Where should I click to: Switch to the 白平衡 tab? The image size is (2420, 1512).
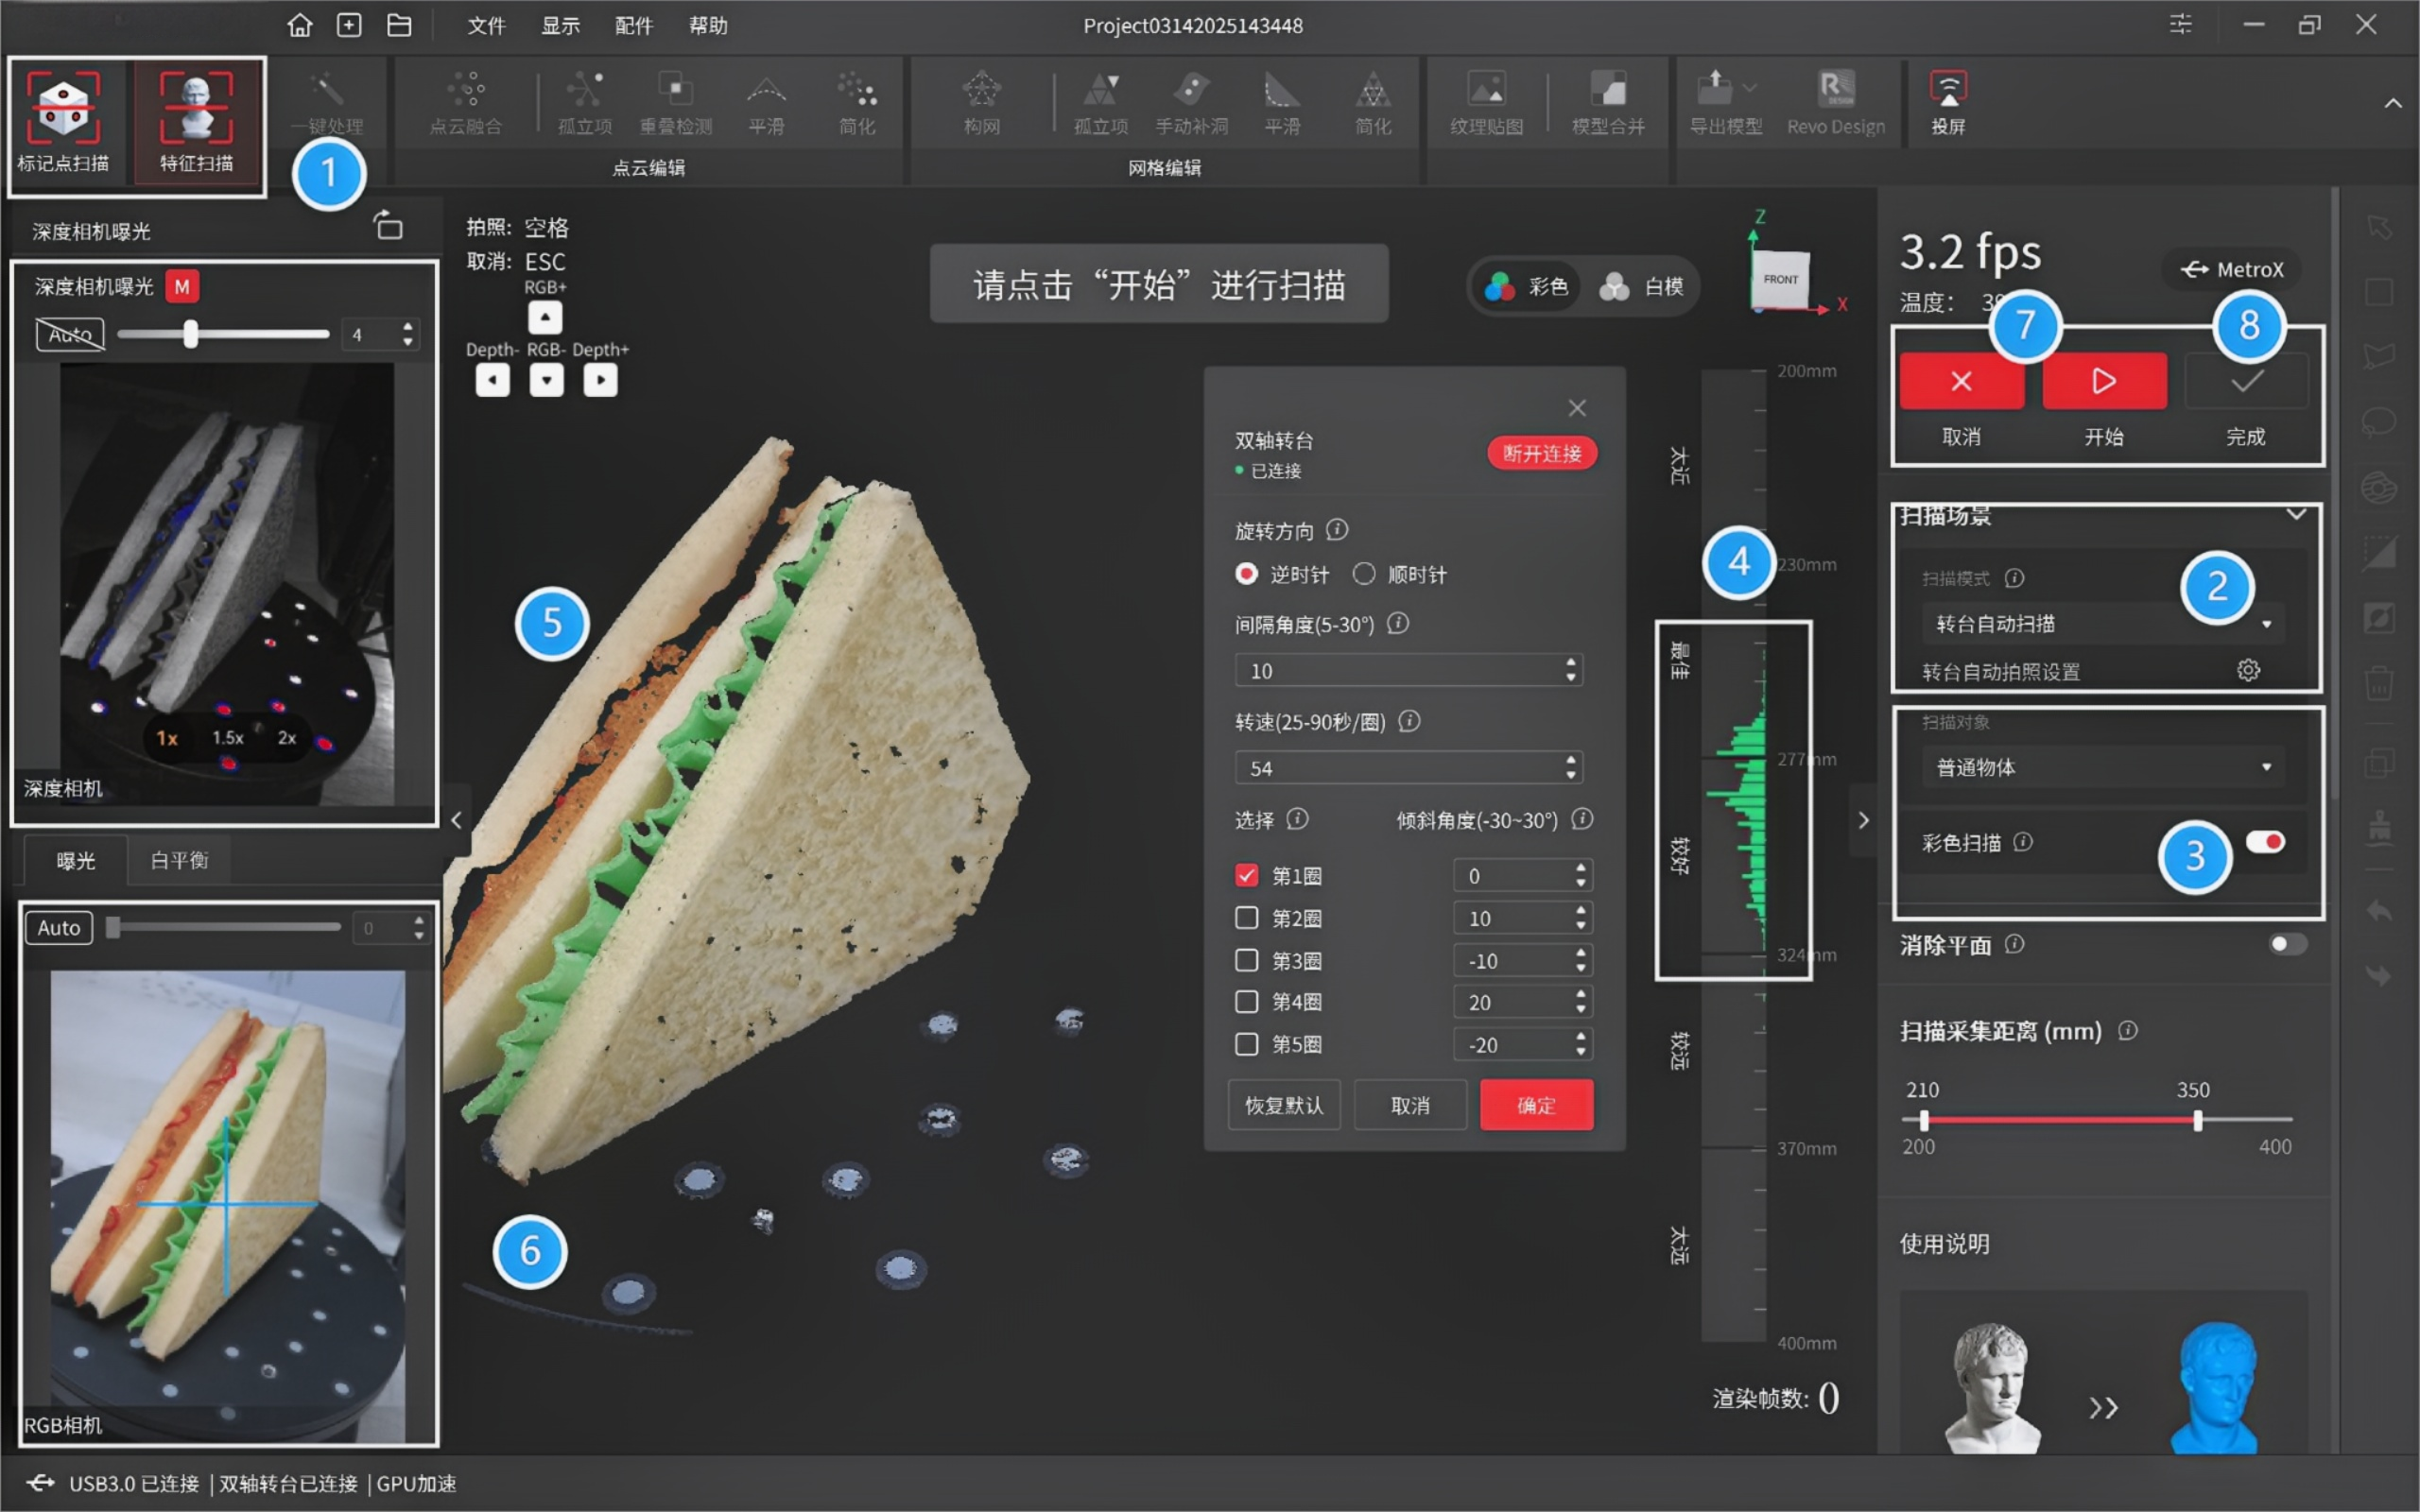pyautogui.click(x=179, y=860)
